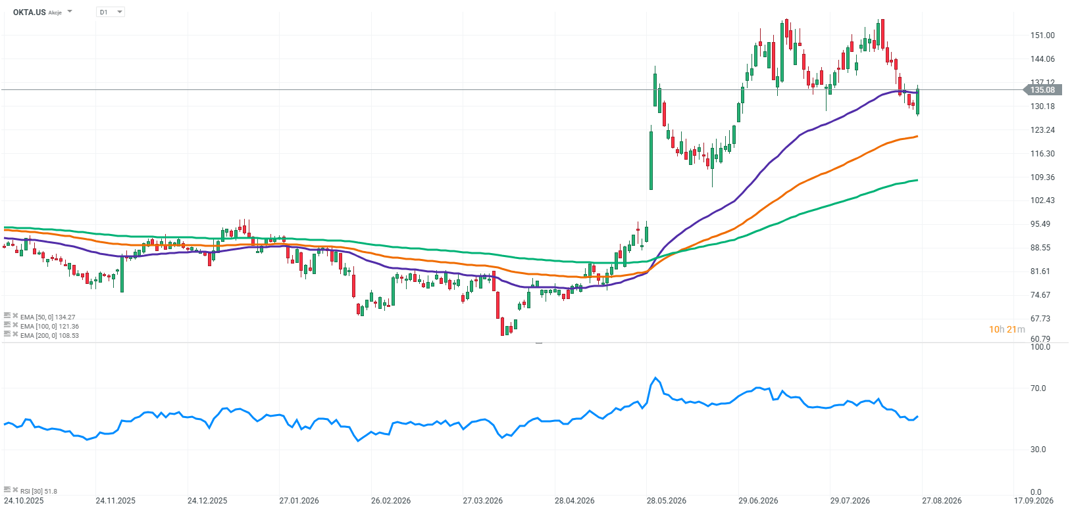Image resolution: width=1070 pixels, height=512 pixels.
Task: Click the current price tag 135.08
Action: point(1042,90)
